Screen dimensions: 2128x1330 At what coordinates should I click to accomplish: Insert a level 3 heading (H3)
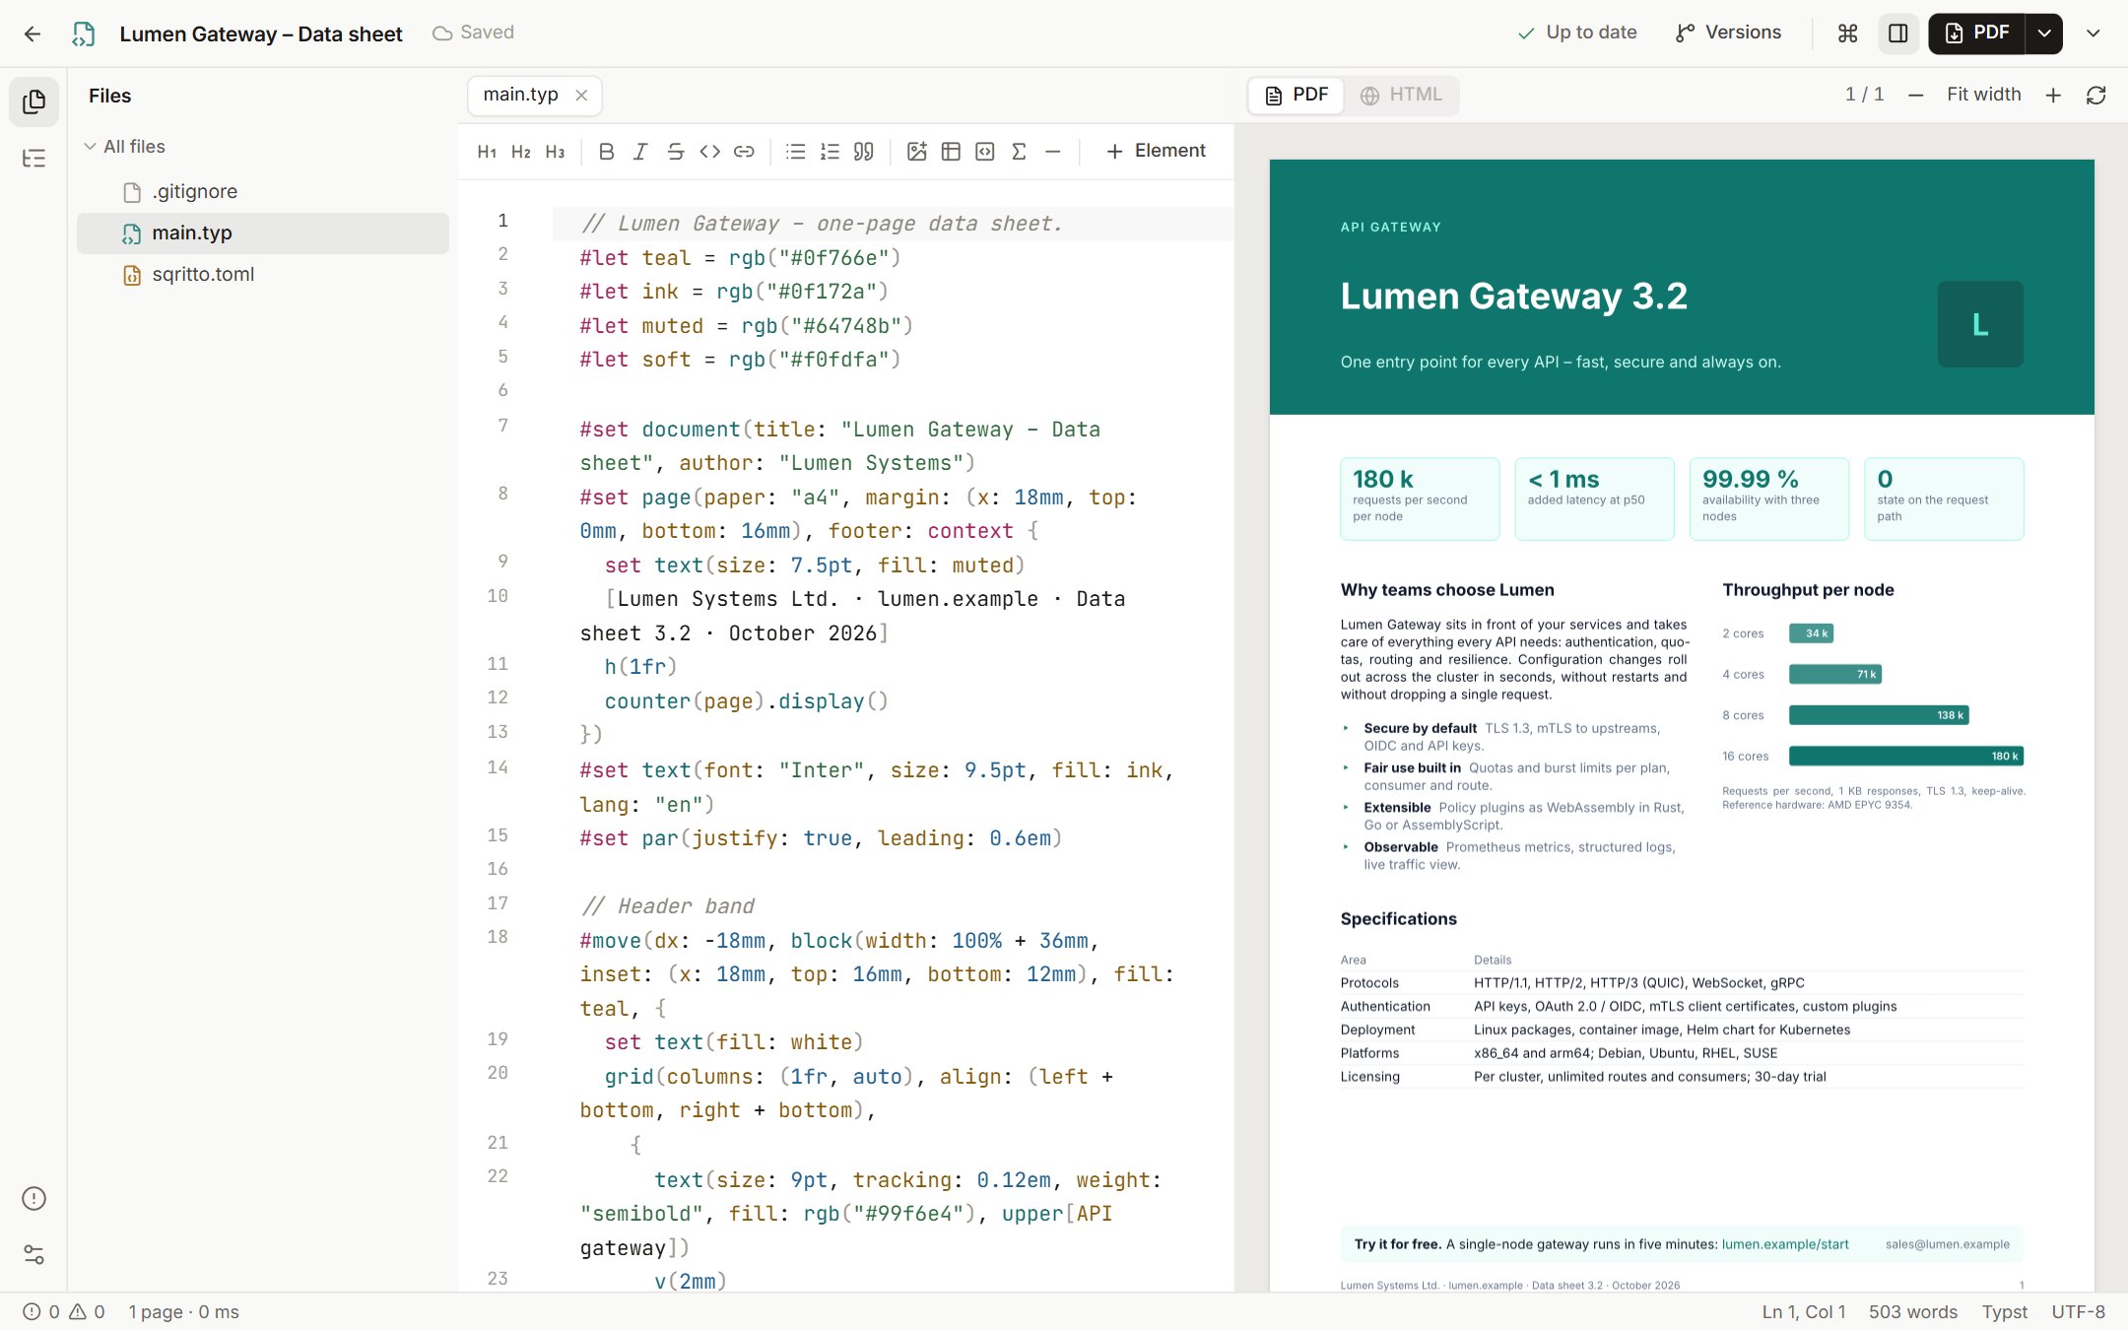click(555, 152)
